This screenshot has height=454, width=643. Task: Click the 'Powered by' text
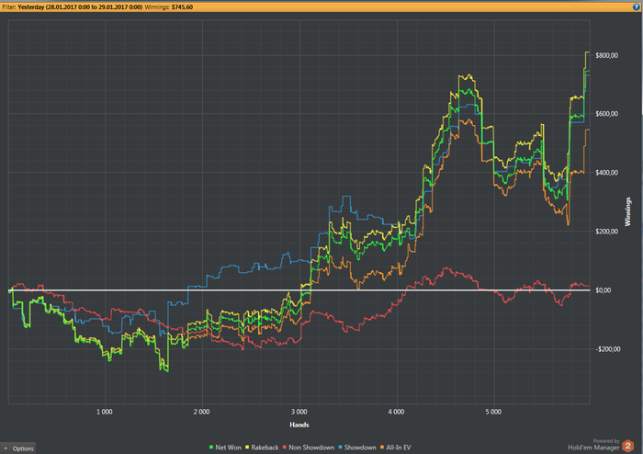pos(606,441)
